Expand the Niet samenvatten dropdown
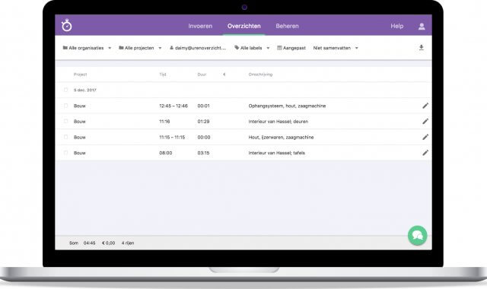487x289 pixels. (x=336, y=48)
